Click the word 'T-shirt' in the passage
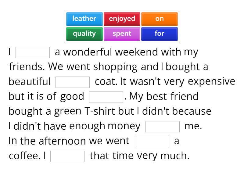 click(x=100, y=111)
